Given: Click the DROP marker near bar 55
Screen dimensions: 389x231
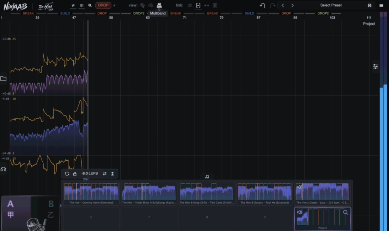Looking at the screenshot, I should pos(102,13).
